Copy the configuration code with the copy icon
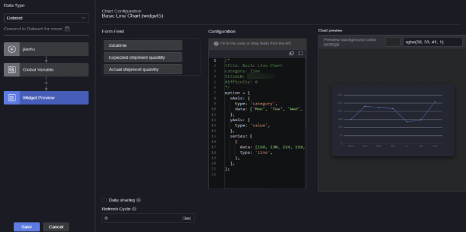Image resolution: width=466 pixels, height=232 pixels. click(291, 53)
